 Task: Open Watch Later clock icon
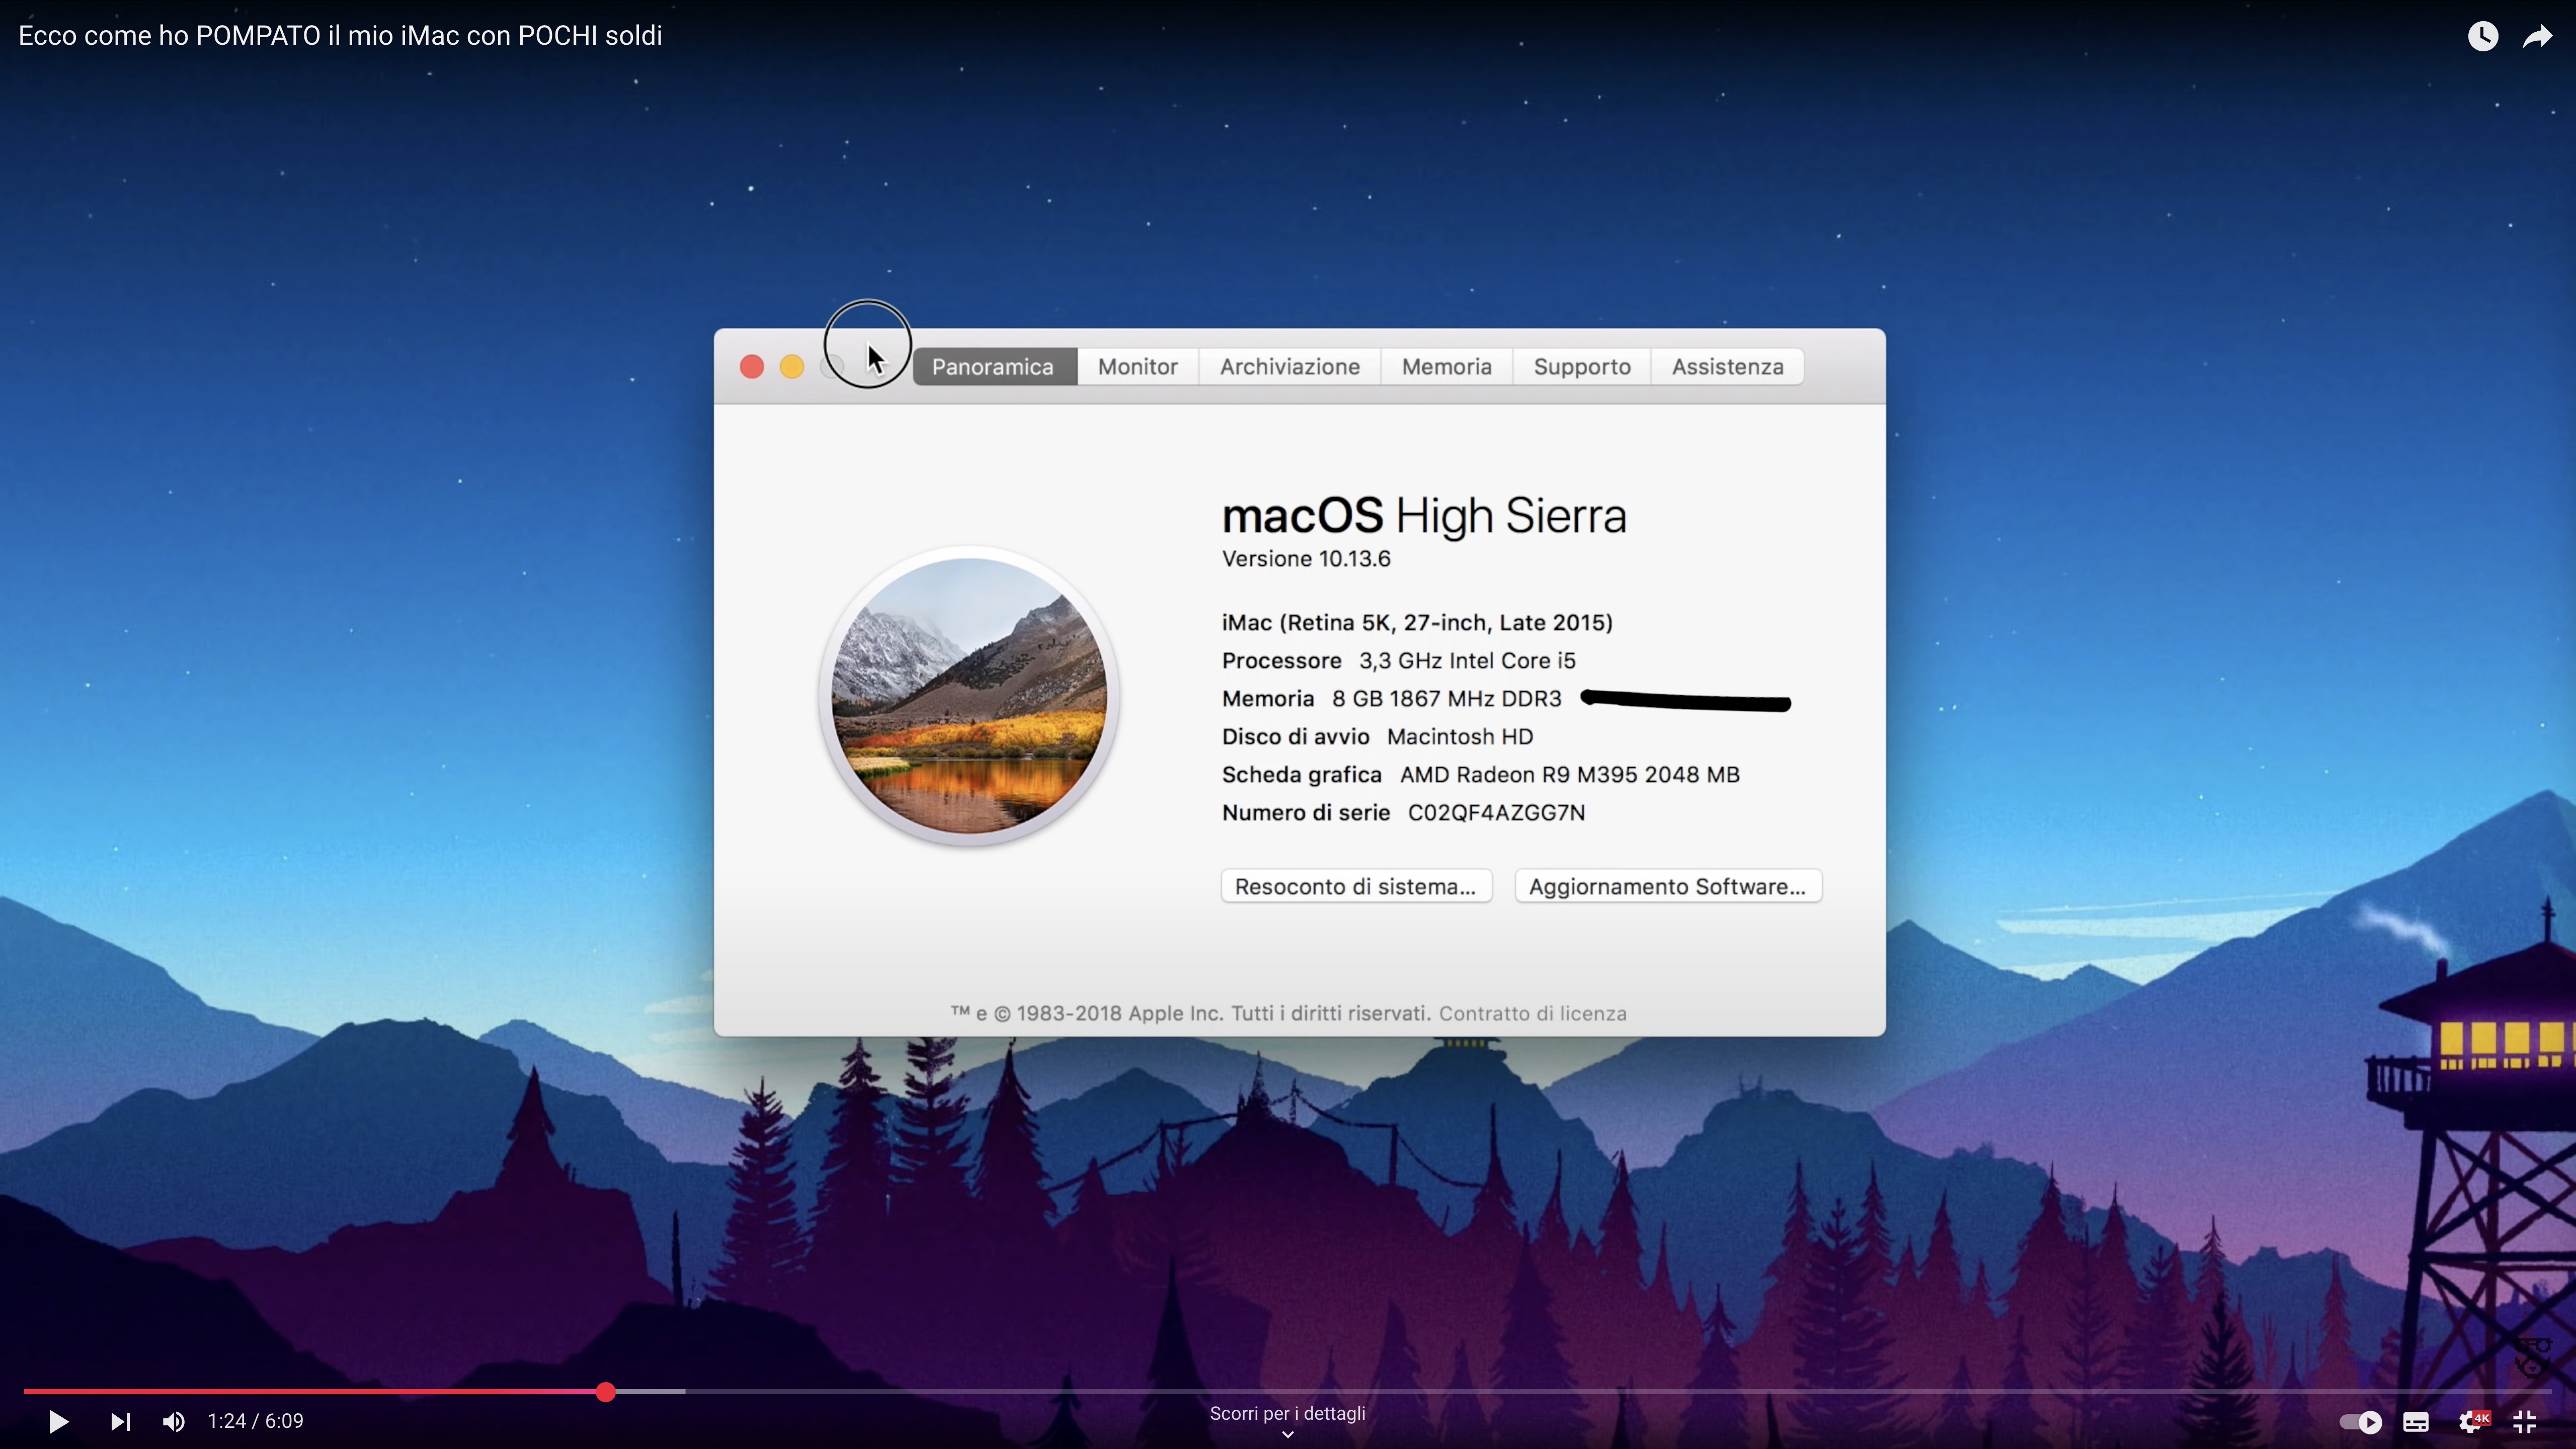[x=2482, y=37]
